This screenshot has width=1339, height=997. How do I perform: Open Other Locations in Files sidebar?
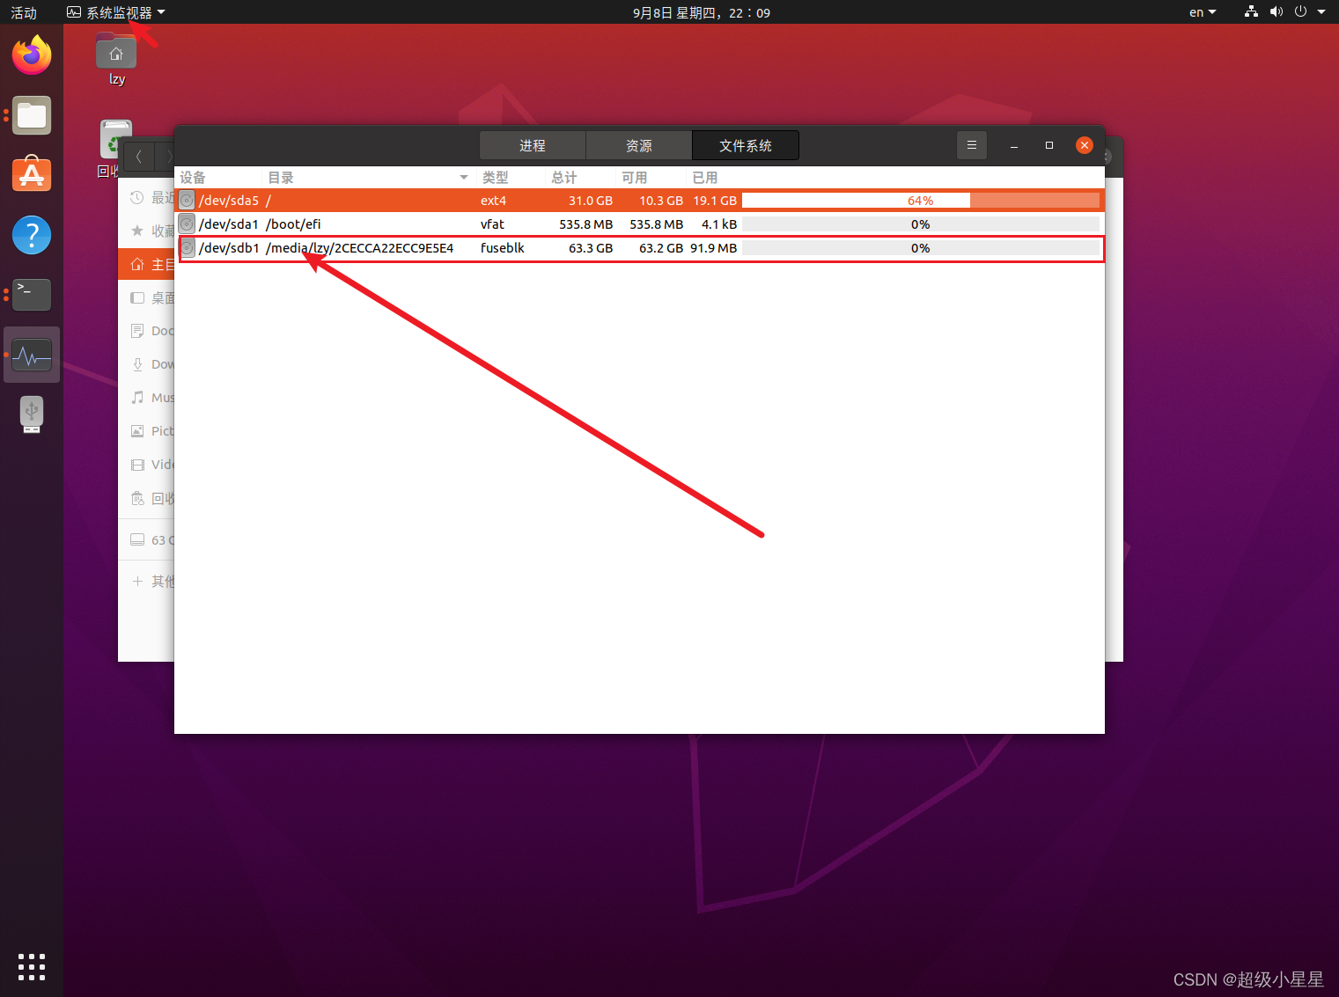click(x=147, y=582)
